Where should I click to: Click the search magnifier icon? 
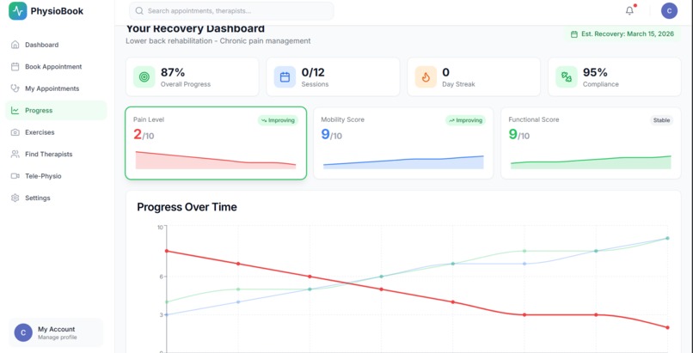[139, 11]
